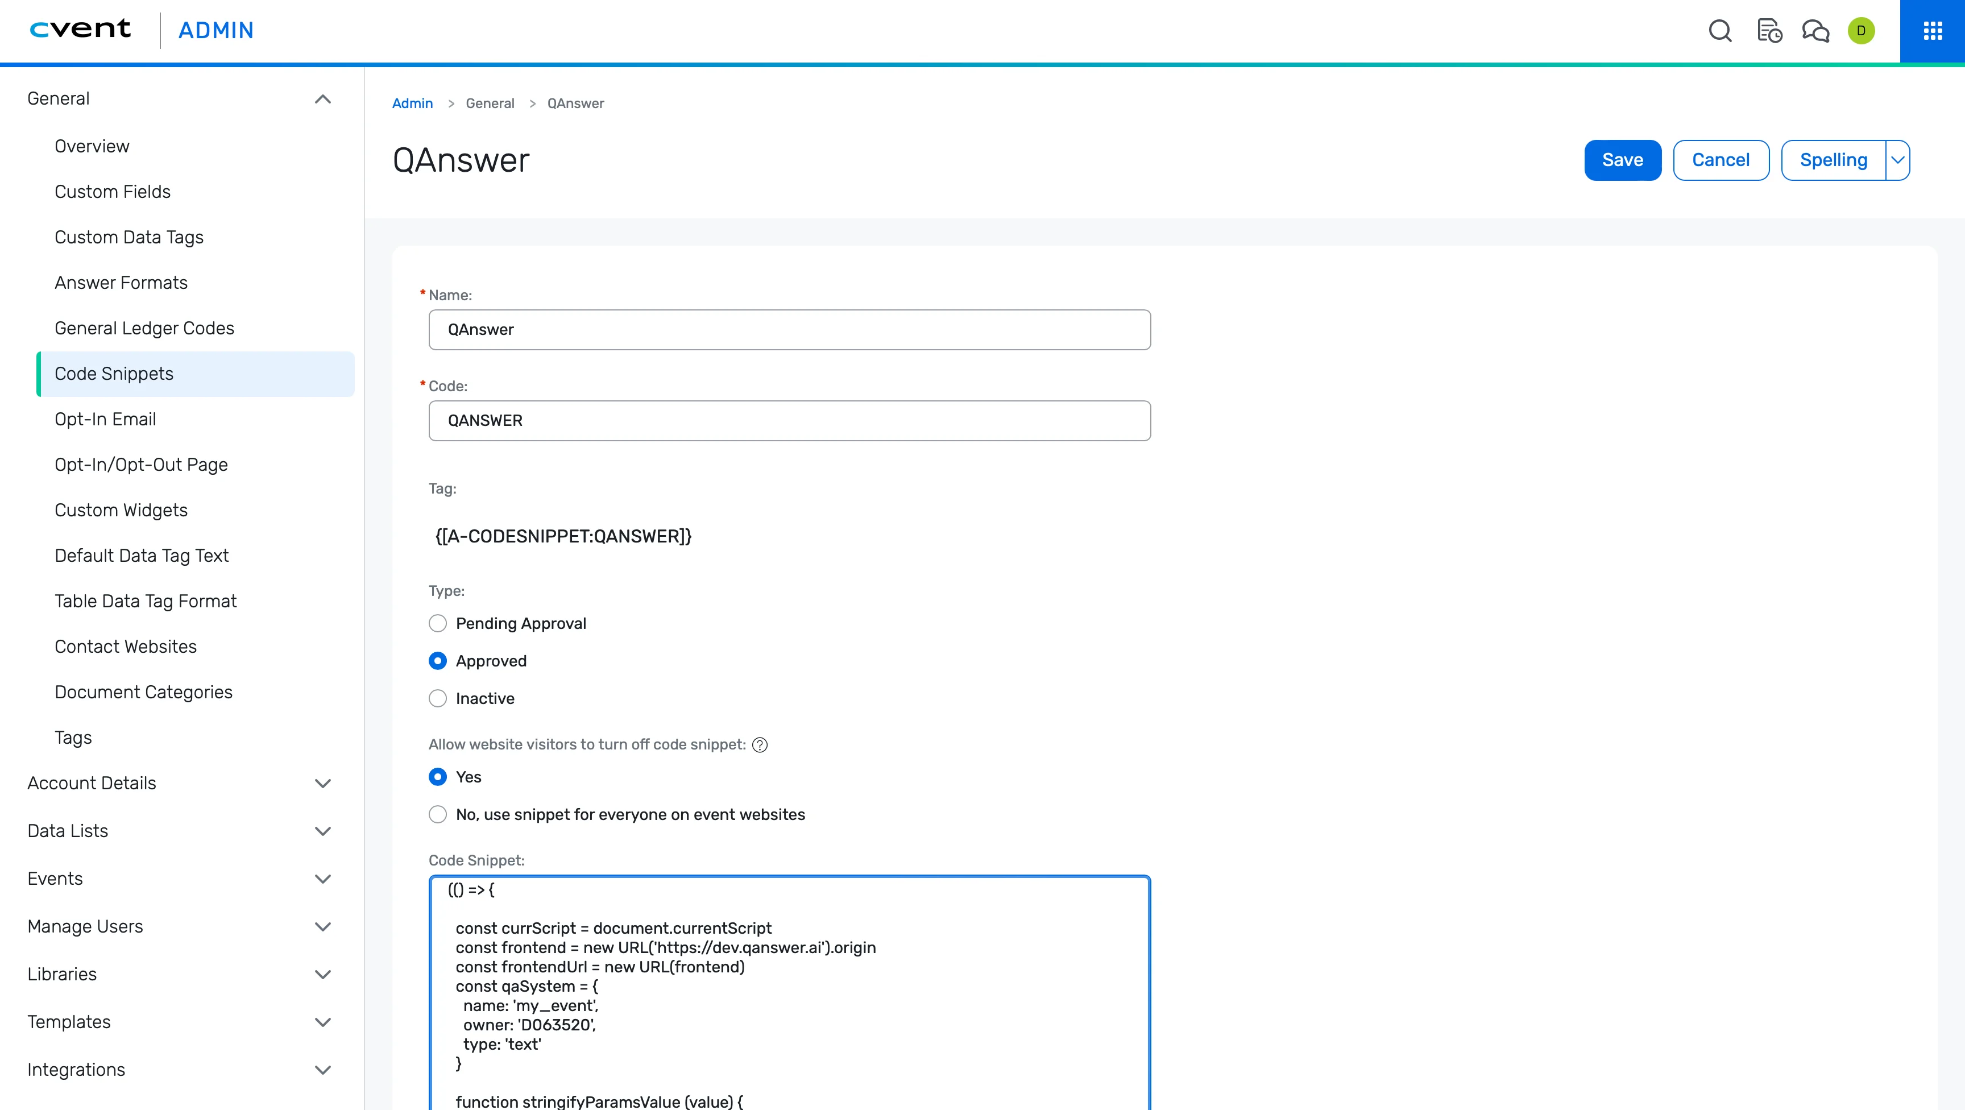Expand the Account Details section

[x=323, y=784]
